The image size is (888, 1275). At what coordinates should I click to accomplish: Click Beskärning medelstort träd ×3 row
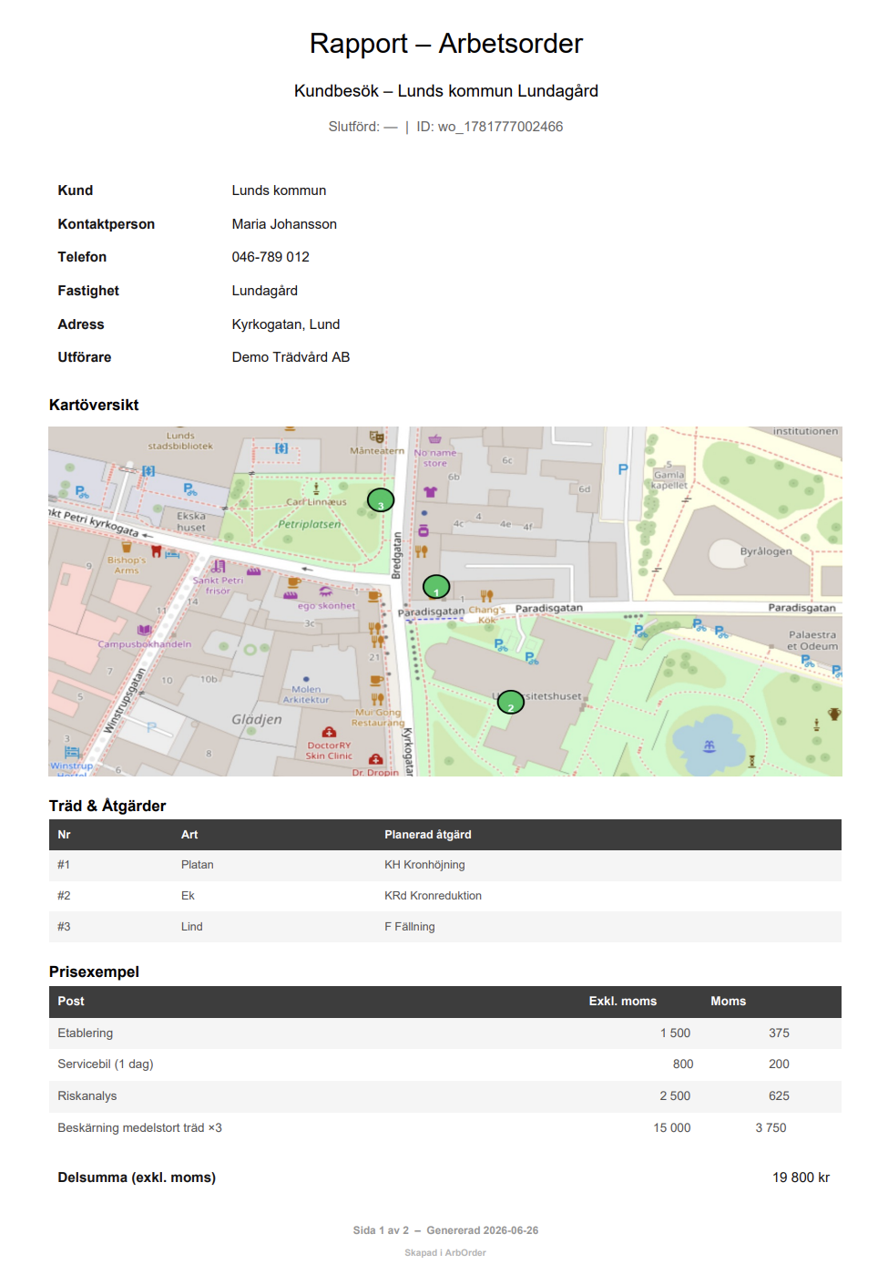(x=445, y=1127)
